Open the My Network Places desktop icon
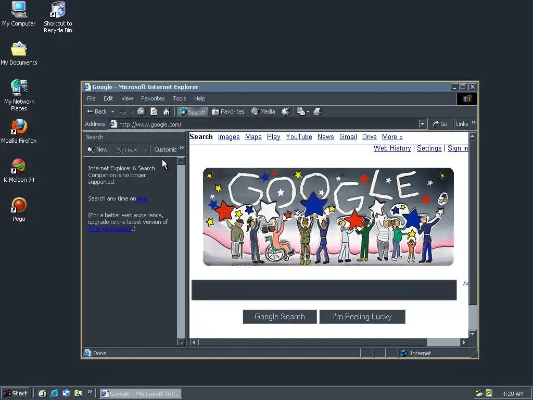Image resolution: width=533 pixels, height=400 pixels. pyautogui.click(x=19, y=96)
